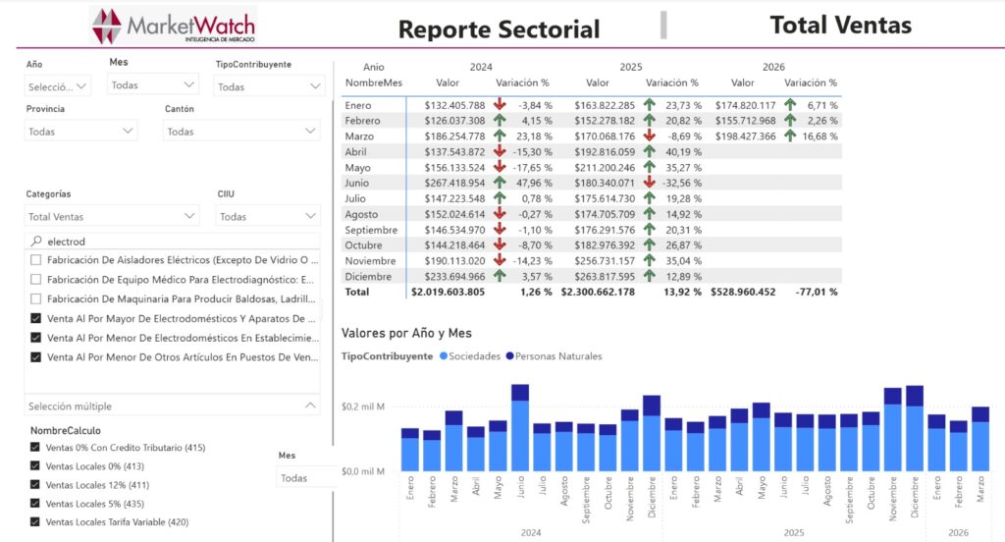
Task: Click the 2025 Valor column header
Action: pyautogui.click(x=598, y=82)
